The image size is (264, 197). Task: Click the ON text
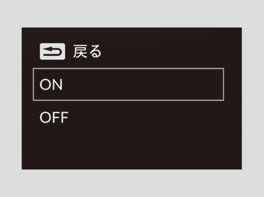51,84
